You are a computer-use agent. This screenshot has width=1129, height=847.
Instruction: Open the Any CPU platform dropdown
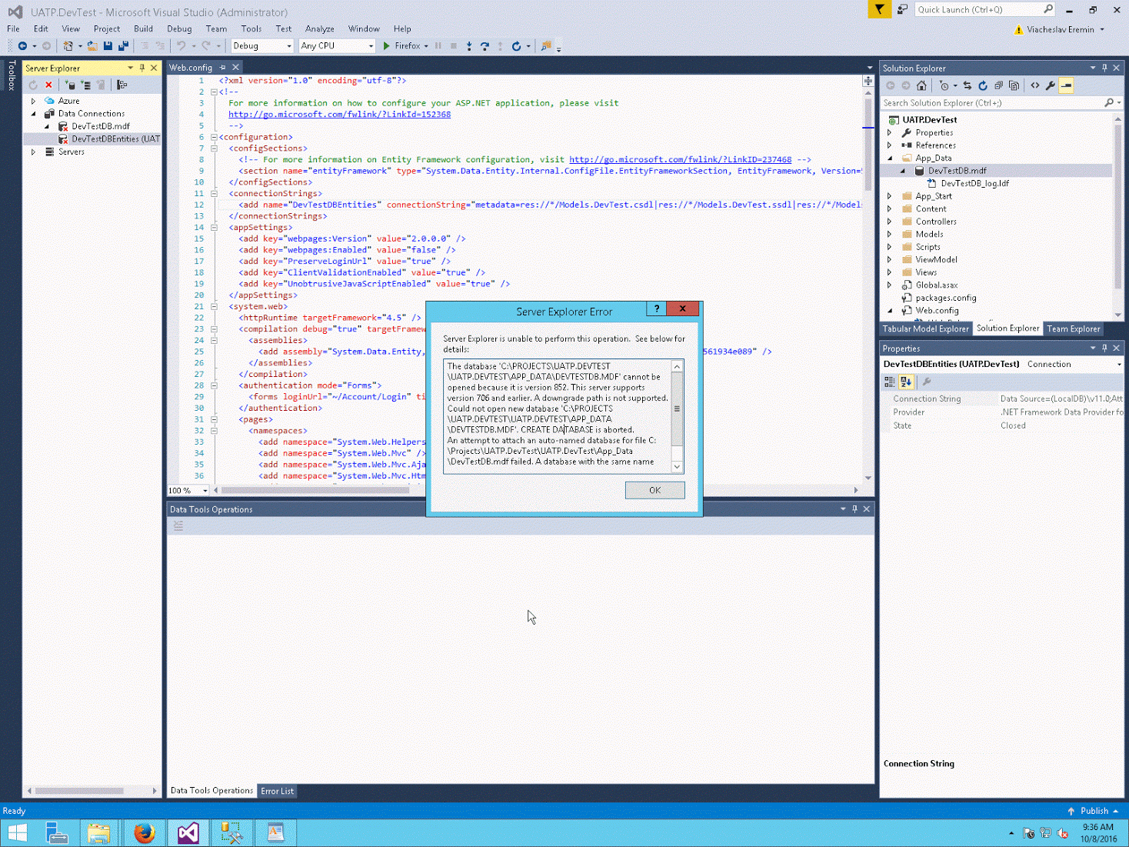[x=337, y=46]
